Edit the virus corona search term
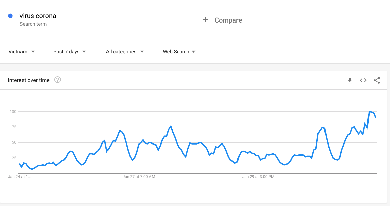This screenshot has width=390, height=206. pyautogui.click(x=38, y=16)
